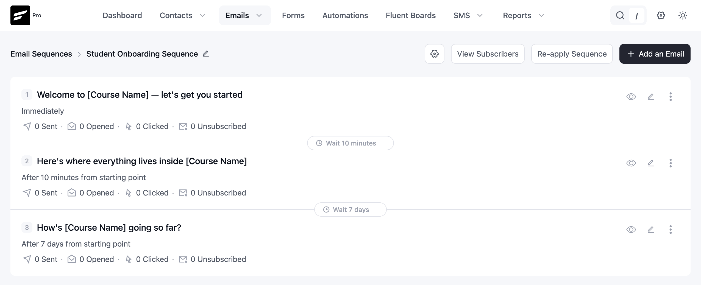Open the Reports menu item
This screenshot has width=701, height=285.
pyautogui.click(x=517, y=15)
